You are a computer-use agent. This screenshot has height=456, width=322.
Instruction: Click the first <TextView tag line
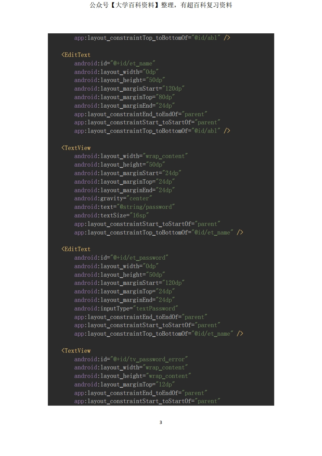[x=76, y=148]
